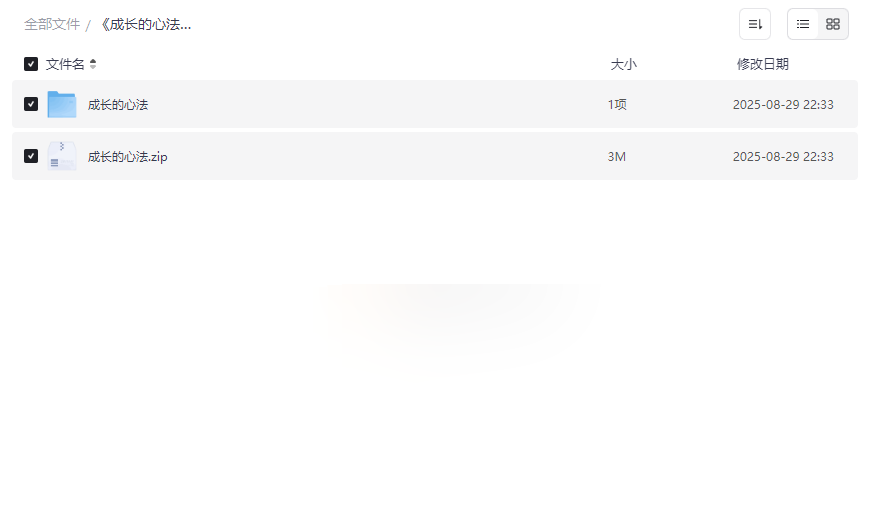Screen dimensions: 873x513
Task: Click the blue 成长的心法 folder icon
Action: [x=62, y=104]
